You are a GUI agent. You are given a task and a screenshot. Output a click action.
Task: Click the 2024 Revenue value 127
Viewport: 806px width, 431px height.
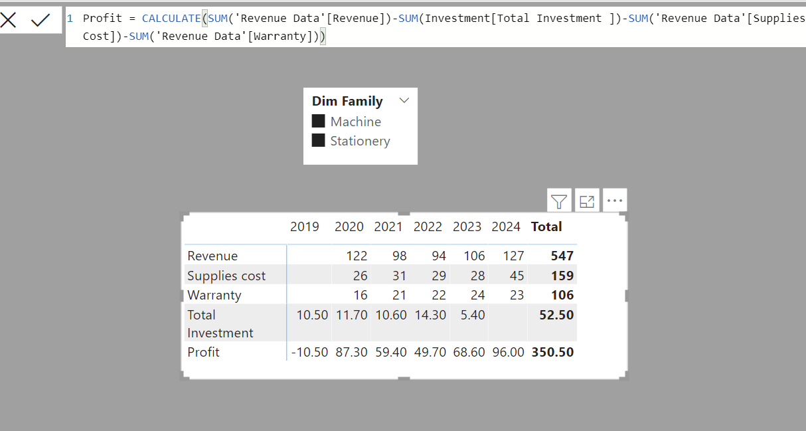point(514,256)
